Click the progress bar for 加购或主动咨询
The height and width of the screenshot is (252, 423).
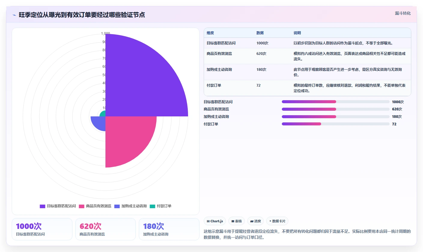coord(336,116)
